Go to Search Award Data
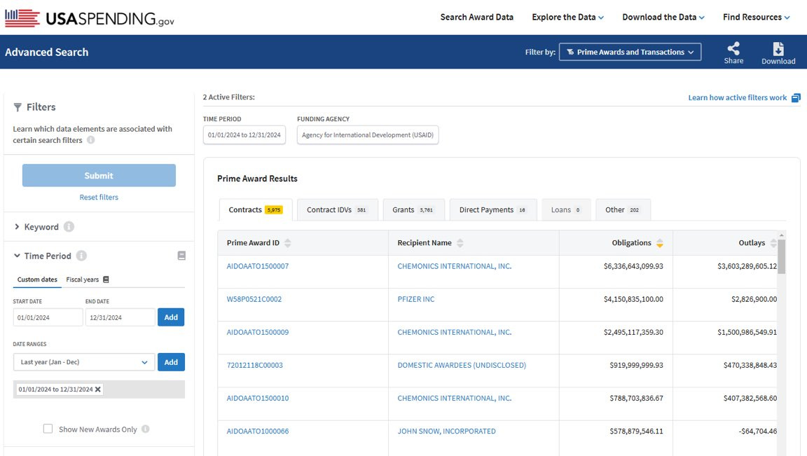 [476, 17]
